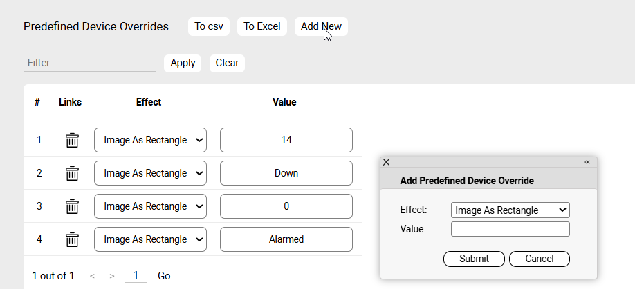Open the Effect dropdown in row 4

click(150, 239)
